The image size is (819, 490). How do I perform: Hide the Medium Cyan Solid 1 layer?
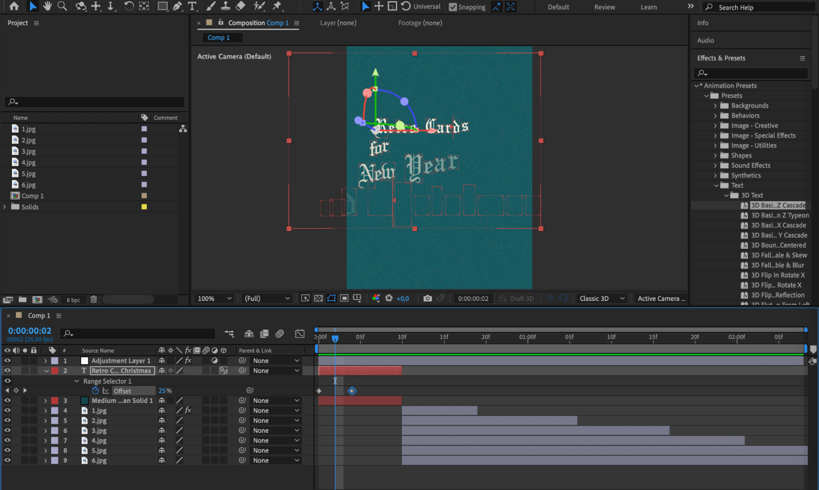[7, 401]
